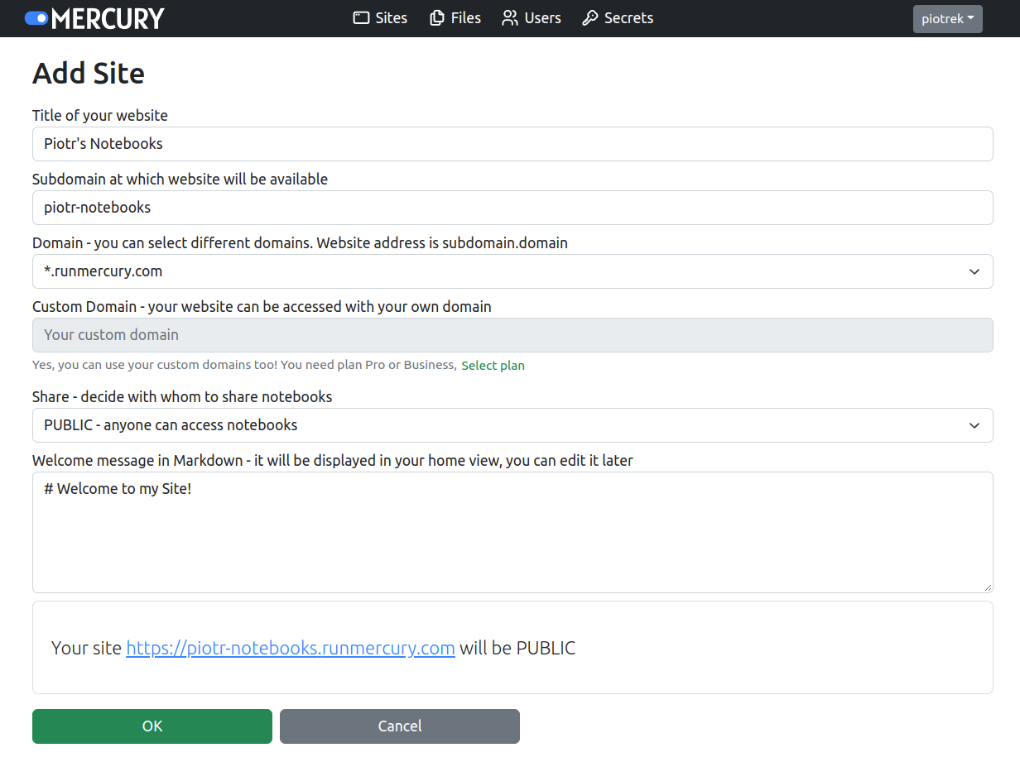Choose PUBLIC in the Share select box
1020x762 pixels.
[512, 424]
